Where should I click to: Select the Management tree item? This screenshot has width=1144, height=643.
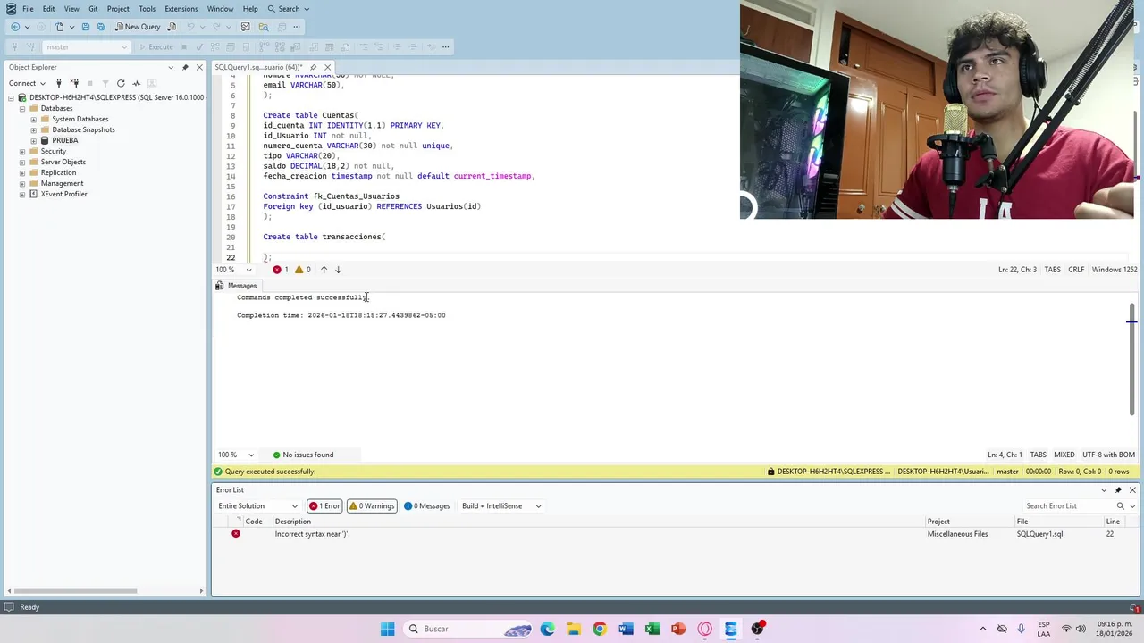tap(62, 183)
